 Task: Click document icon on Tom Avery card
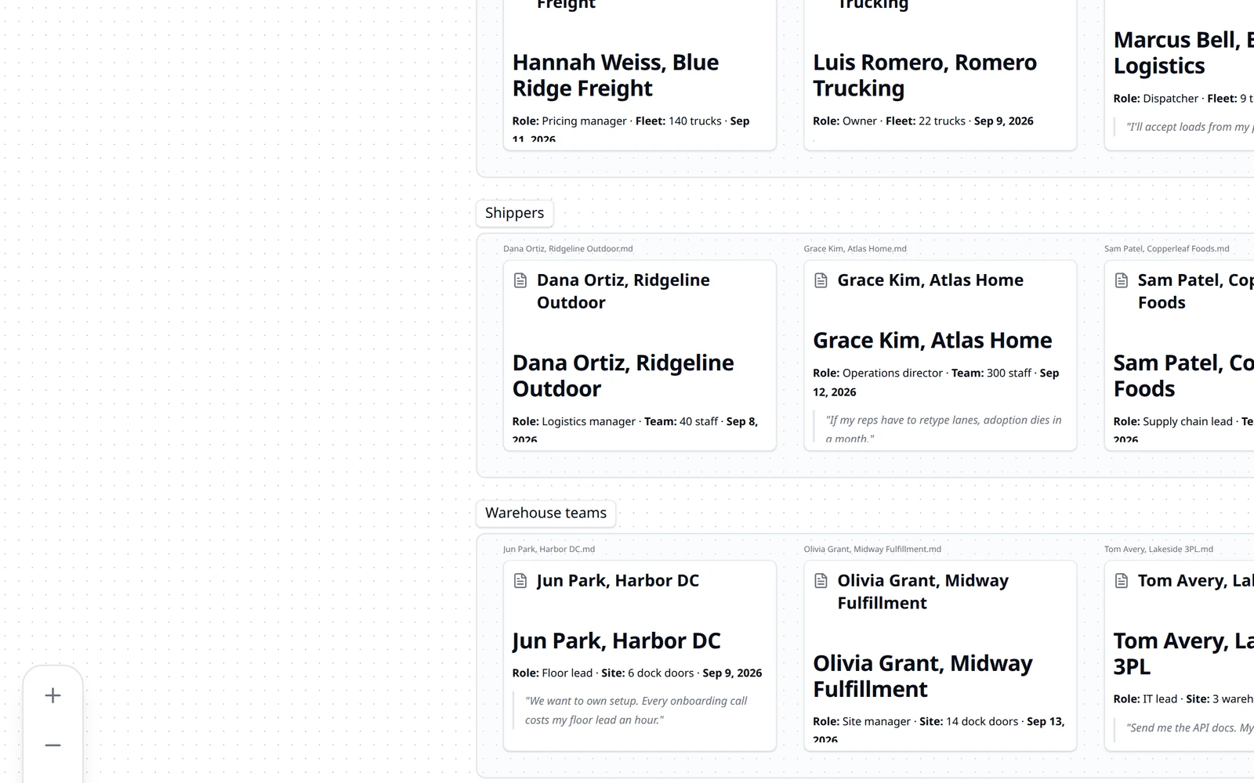[1122, 580]
